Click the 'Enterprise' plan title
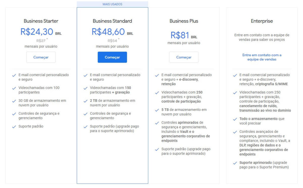The height and width of the screenshot is (188, 303). coord(262,21)
